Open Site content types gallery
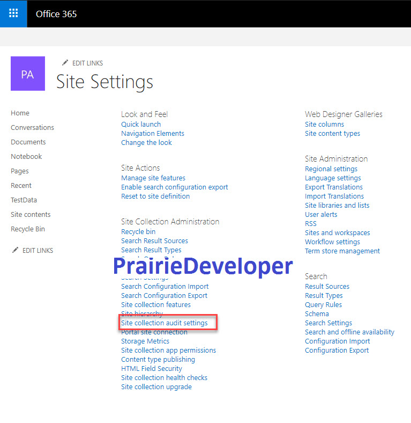Image resolution: width=411 pixels, height=423 pixels. tap(332, 134)
